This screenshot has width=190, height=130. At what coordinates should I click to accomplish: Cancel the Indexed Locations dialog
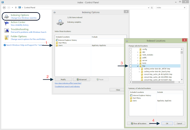coord(179,123)
